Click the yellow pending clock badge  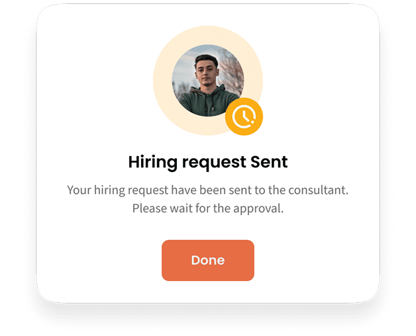pos(244,116)
